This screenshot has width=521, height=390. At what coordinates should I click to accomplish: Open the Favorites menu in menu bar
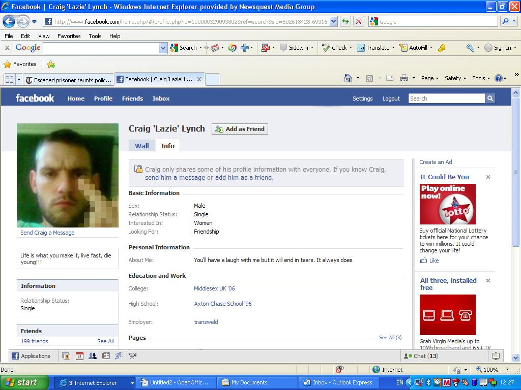point(69,36)
